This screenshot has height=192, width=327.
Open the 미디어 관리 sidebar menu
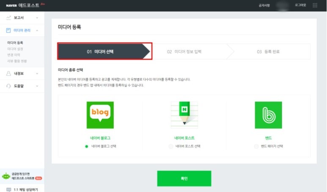pos(22,30)
